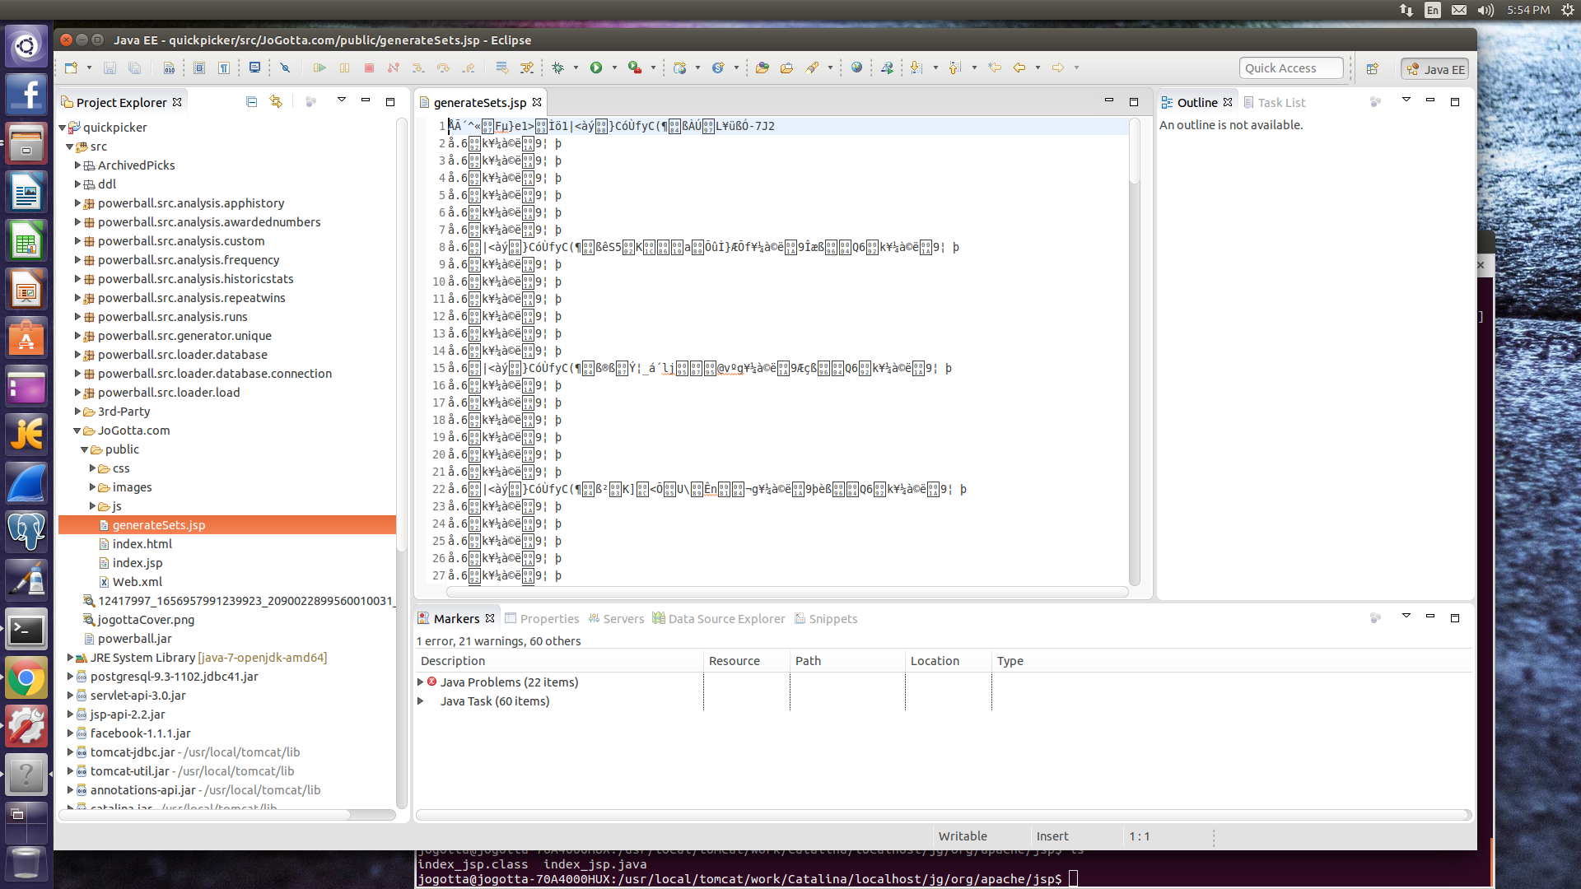Screen dimensions: 1581x889
Task: Open the Run dropdown arrow
Action: click(x=614, y=67)
